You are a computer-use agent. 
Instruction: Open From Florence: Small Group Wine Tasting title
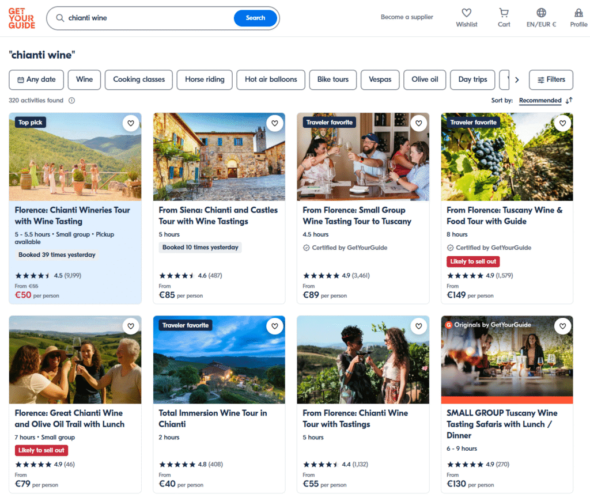[357, 216]
